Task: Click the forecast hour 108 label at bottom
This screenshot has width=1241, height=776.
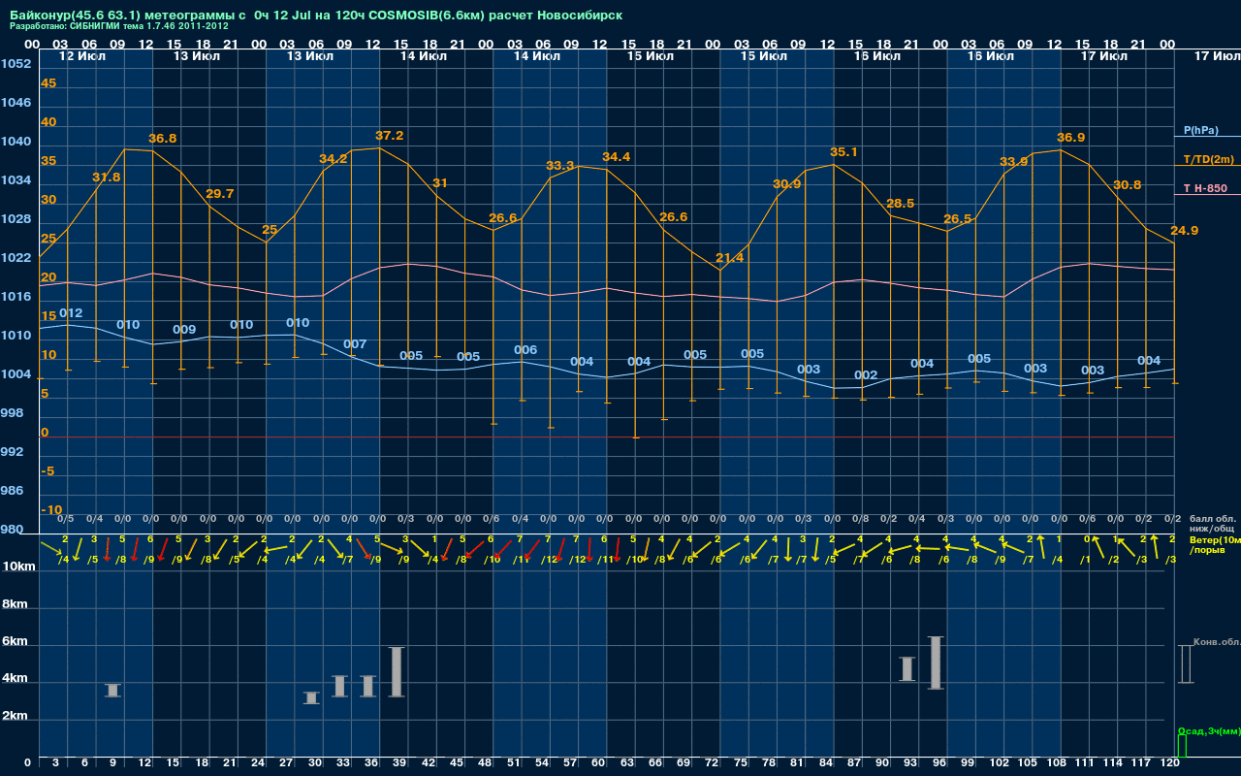Action: coord(1056,763)
